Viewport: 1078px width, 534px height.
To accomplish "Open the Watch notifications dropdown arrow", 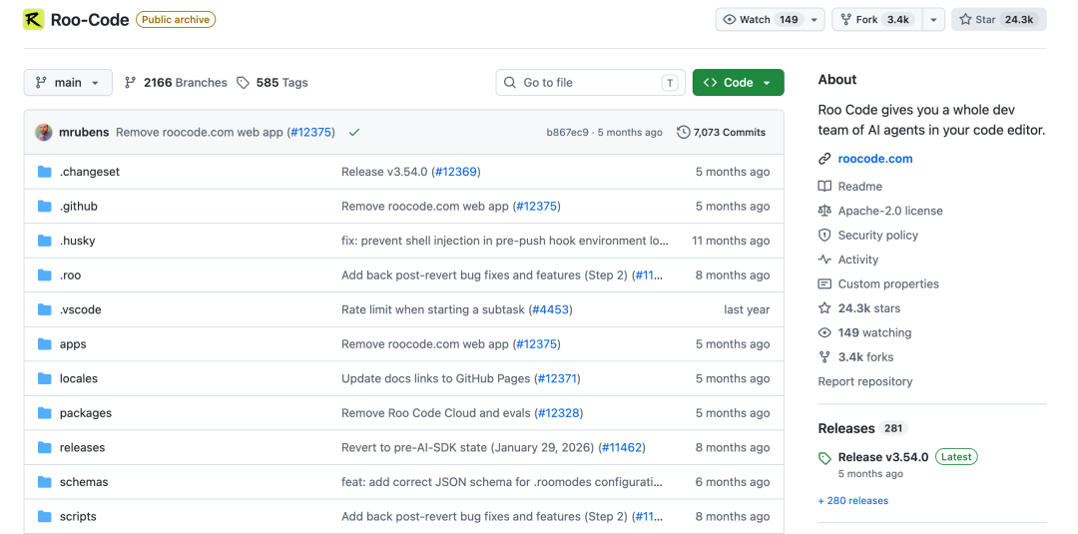I will [x=813, y=20].
